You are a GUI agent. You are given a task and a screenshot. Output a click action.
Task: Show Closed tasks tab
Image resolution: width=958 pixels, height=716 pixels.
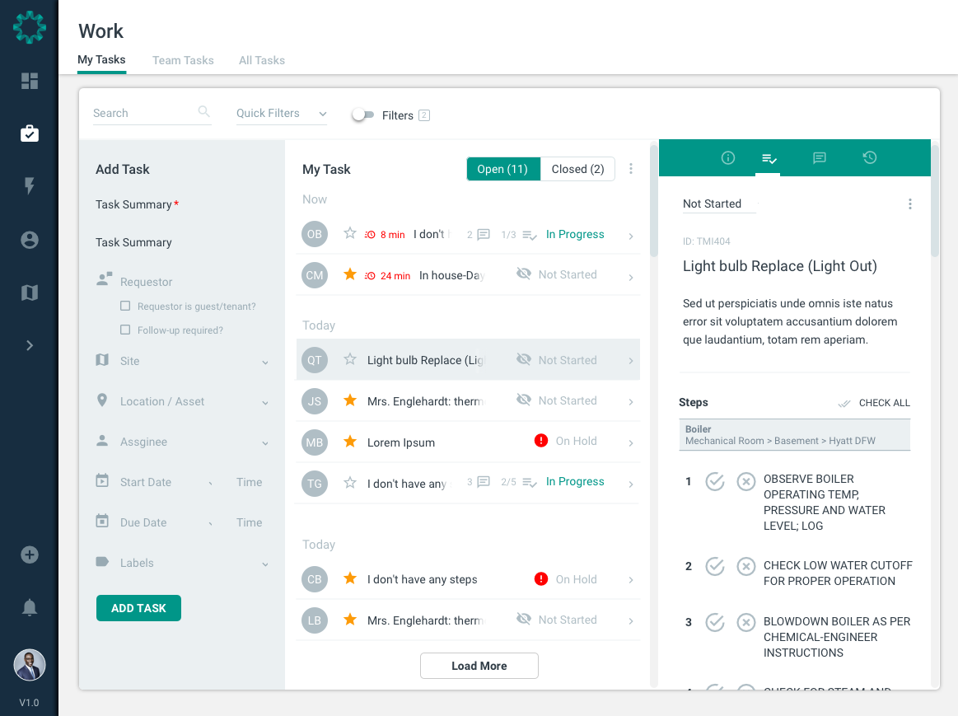coord(577,169)
